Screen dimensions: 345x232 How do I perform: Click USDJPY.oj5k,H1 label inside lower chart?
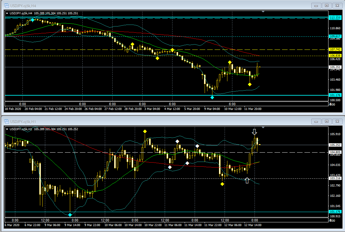(21, 129)
